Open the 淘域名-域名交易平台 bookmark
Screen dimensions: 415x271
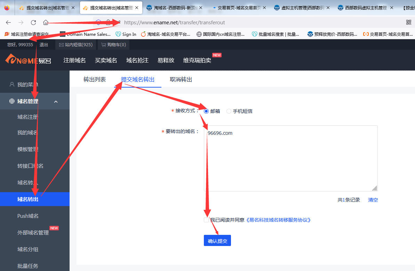coord(166,34)
